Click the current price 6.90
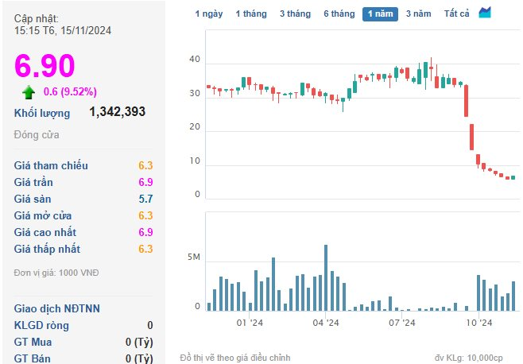The image size is (523, 364). [45, 65]
